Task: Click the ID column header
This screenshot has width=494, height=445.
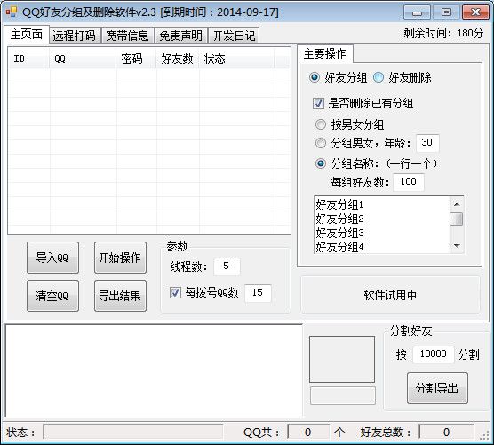Action: (x=29, y=59)
